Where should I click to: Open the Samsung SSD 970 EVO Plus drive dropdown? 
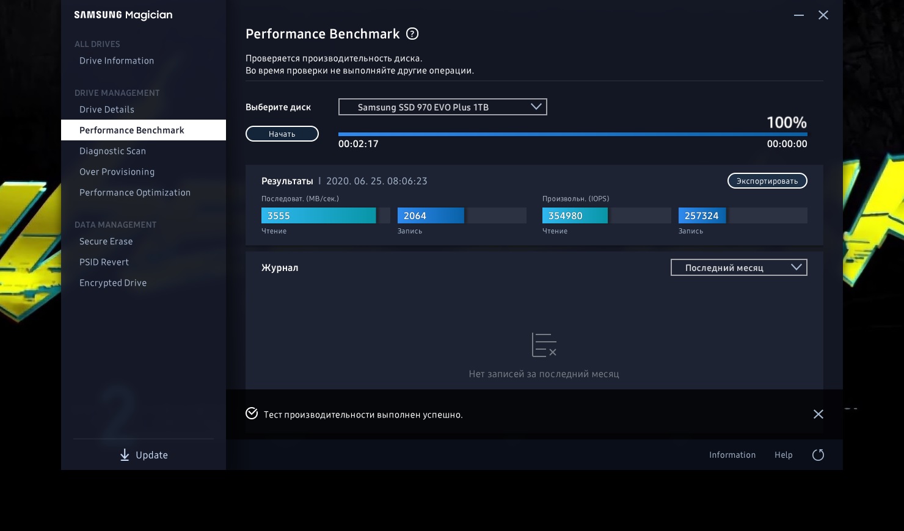443,107
